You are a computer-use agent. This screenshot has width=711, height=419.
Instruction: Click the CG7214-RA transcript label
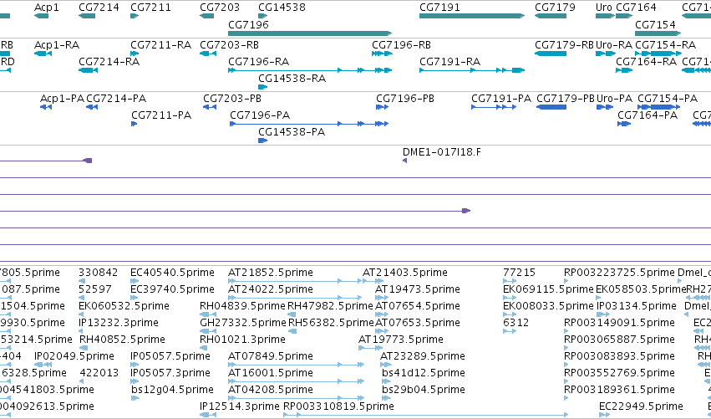109,61
